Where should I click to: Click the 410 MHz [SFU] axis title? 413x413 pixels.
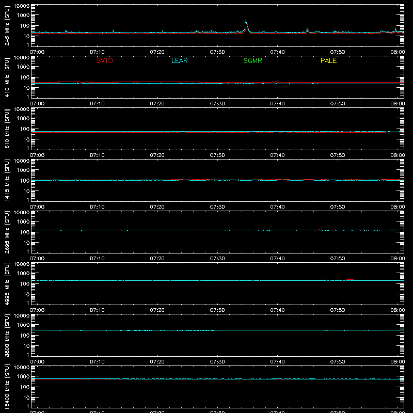7,77
